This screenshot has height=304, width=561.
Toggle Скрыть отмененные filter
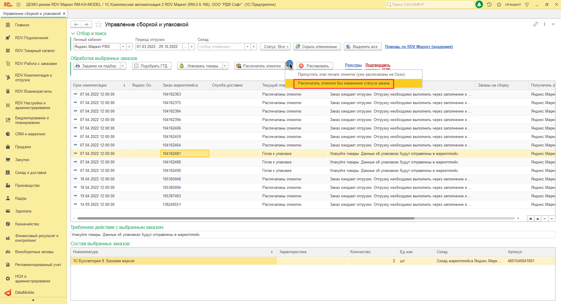point(317,47)
